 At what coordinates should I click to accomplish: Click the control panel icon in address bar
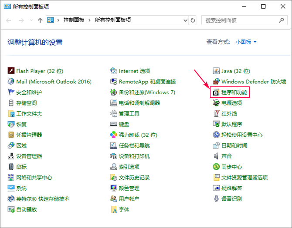(x=51, y=20)
